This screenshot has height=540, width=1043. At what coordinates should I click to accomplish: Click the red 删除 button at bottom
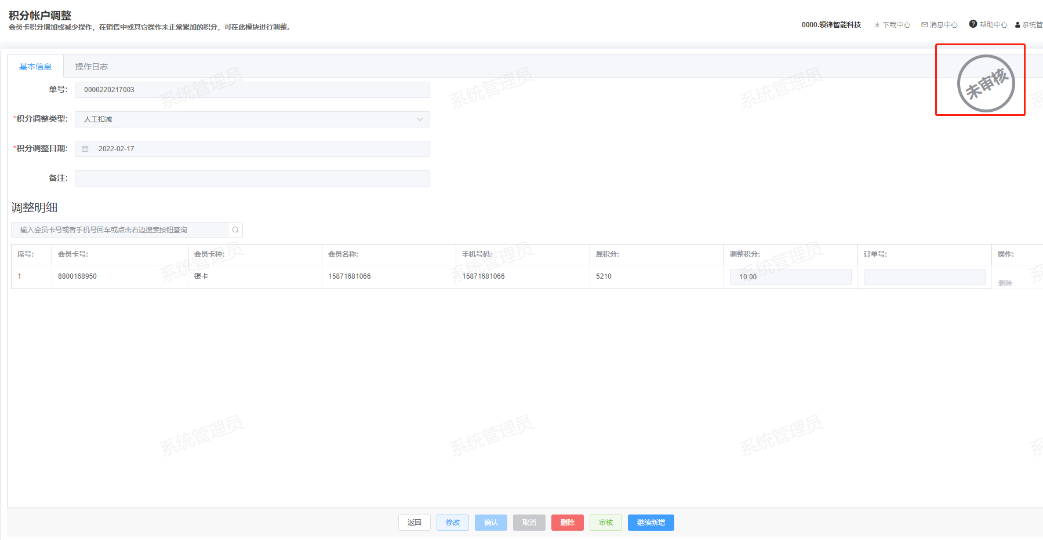[x=568, y=523]
